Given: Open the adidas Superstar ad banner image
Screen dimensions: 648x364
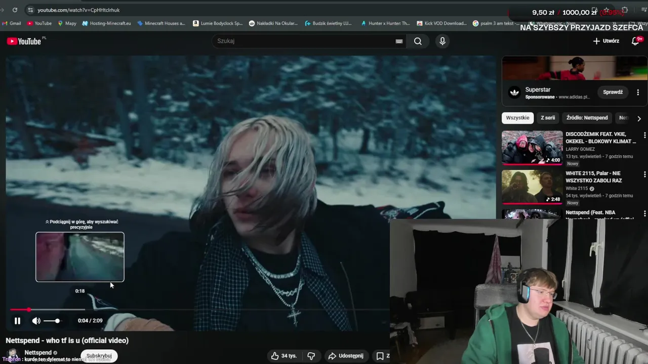Looking at the screenshot, I should tap(575, 68).
